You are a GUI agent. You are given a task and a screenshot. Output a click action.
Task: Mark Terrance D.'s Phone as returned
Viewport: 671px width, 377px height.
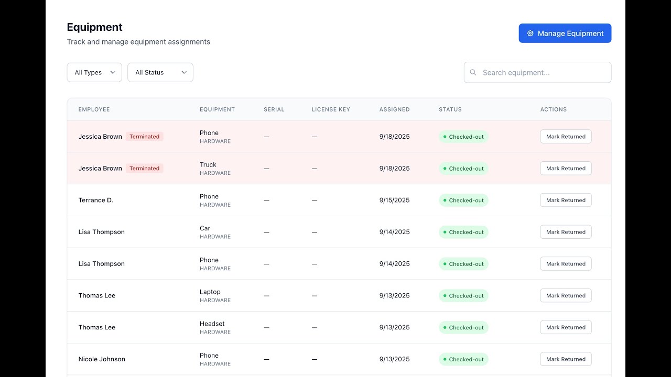point(566,200)
